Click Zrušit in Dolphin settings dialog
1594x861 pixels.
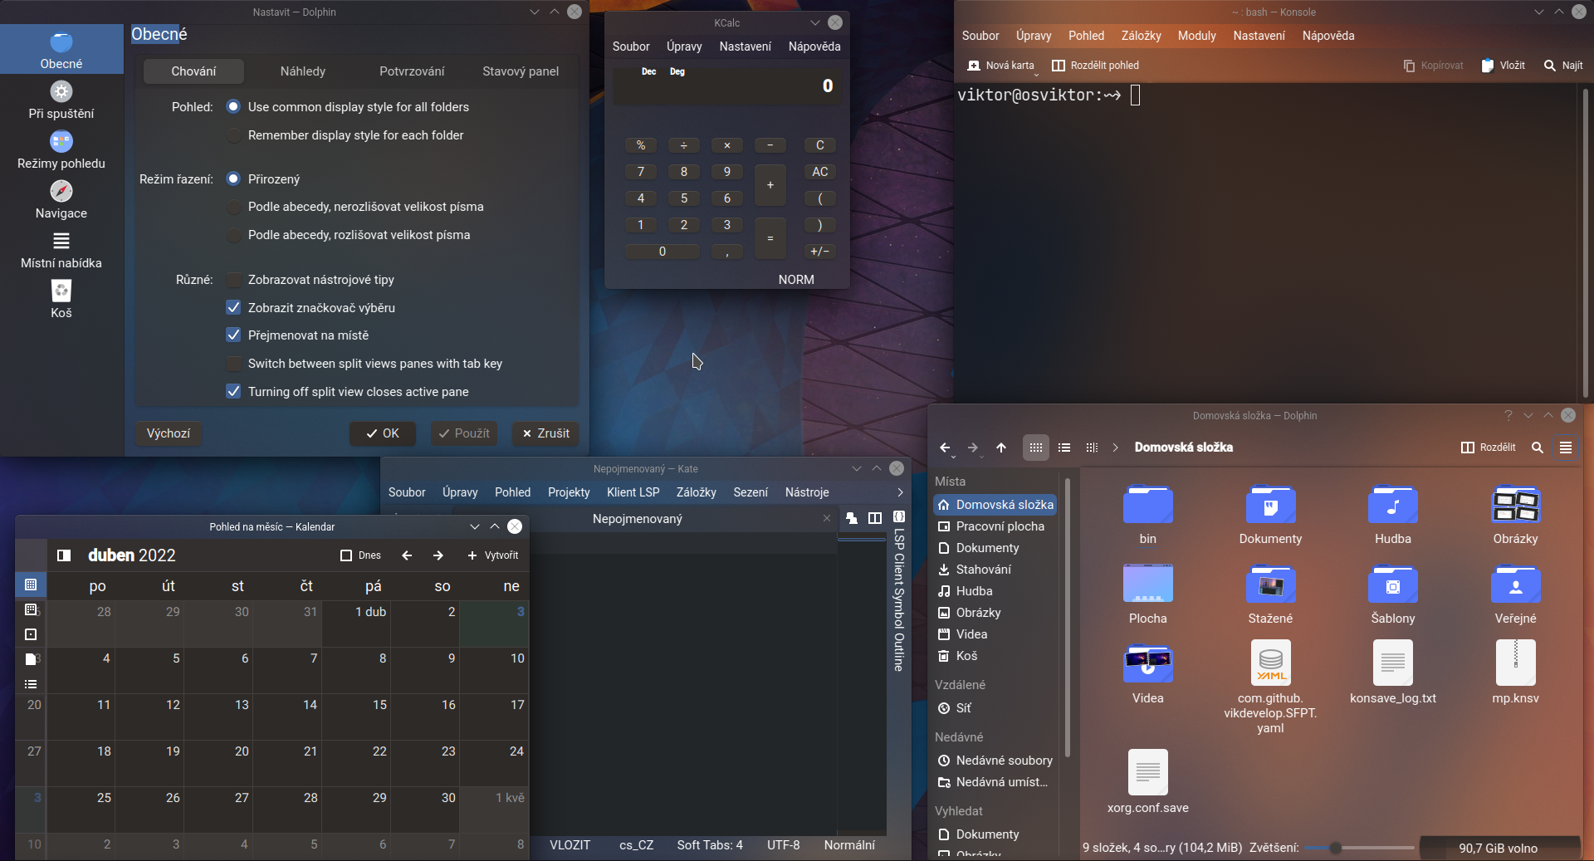pos(545,433)
